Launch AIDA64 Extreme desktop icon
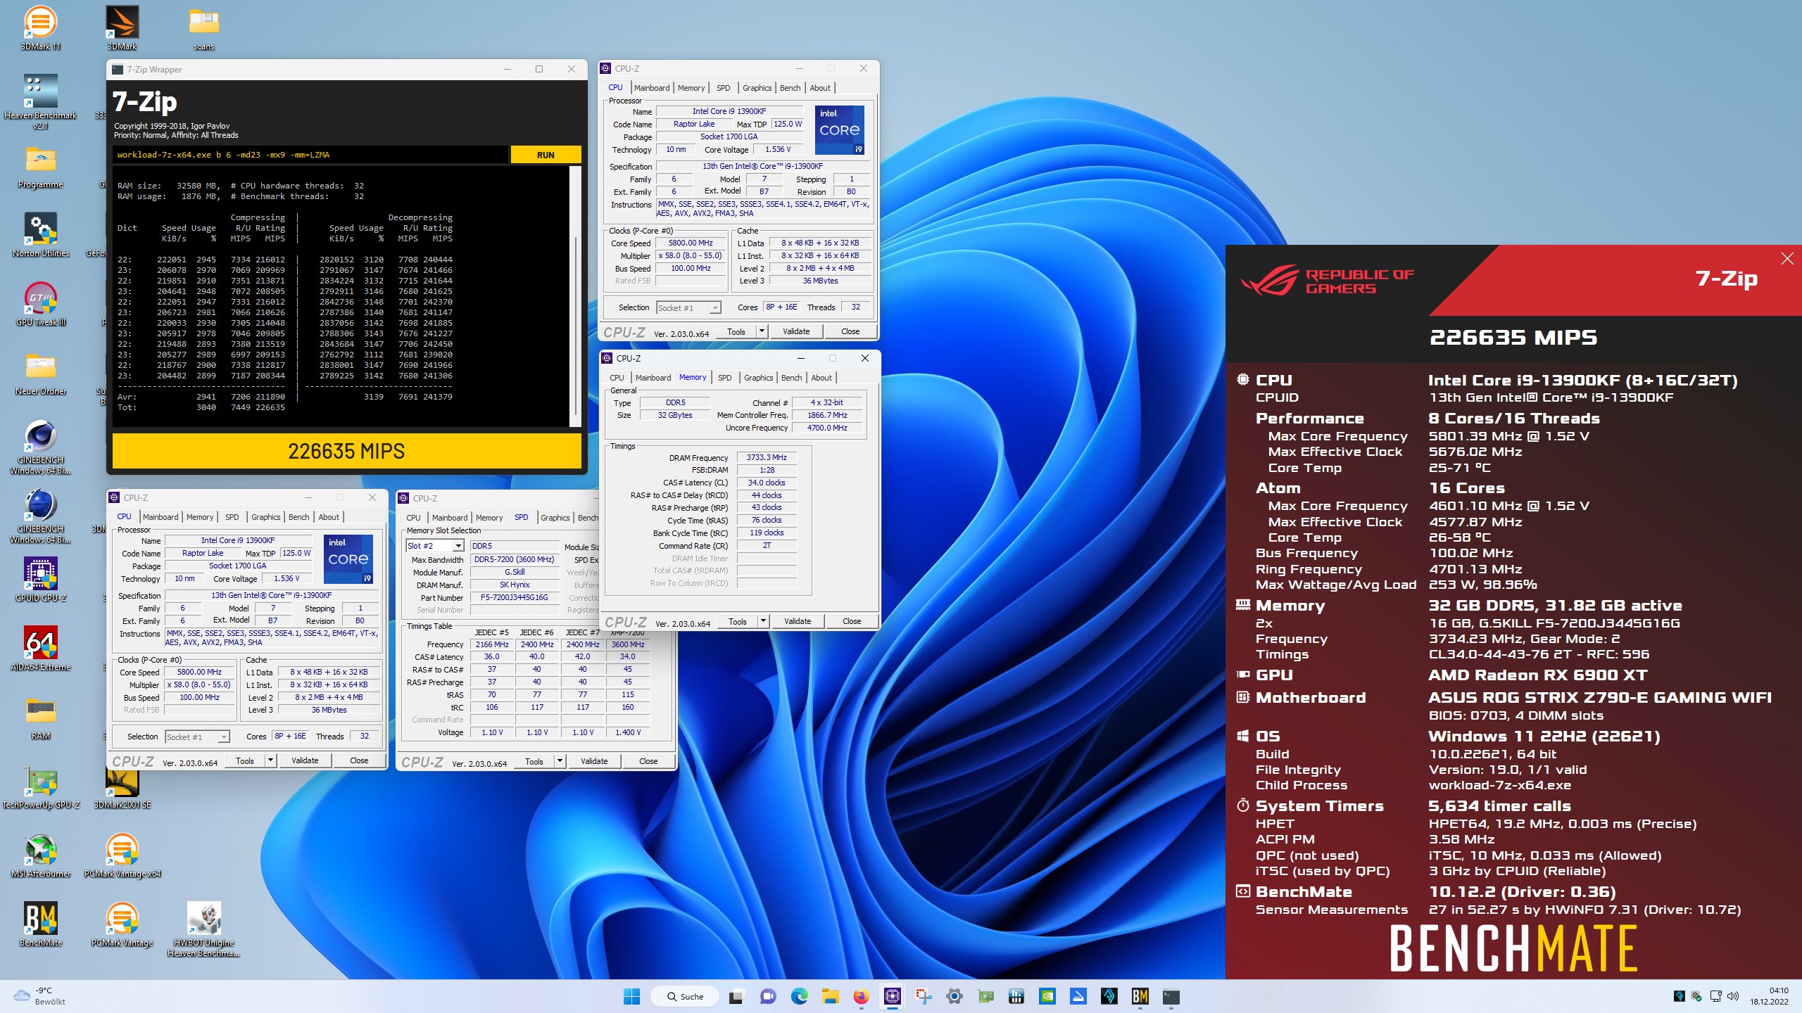 41,649
